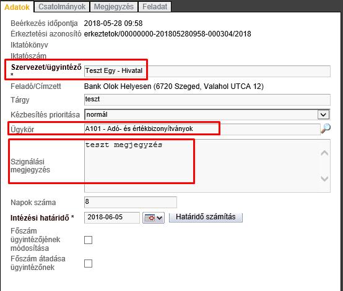Click the Érkeztetési azonosító value text

(x=168, y=34)
